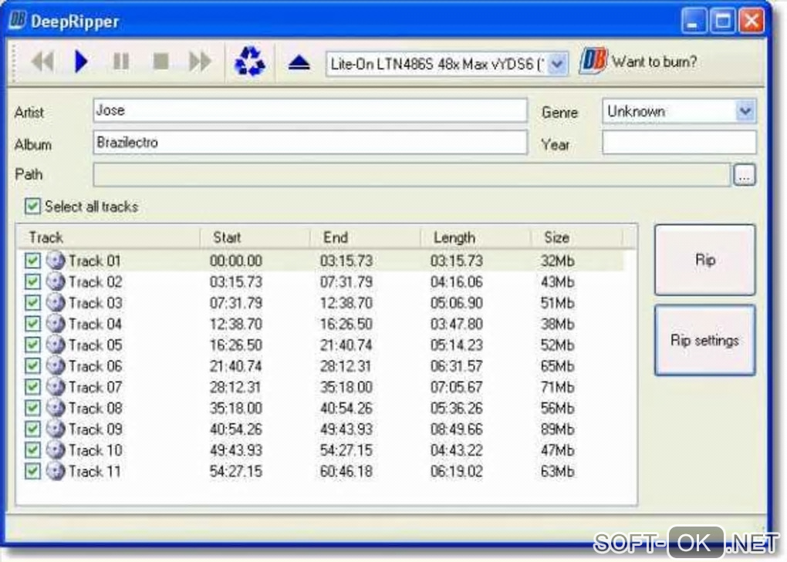Click the Track 03 start time 07:31.79

(236, 303)
